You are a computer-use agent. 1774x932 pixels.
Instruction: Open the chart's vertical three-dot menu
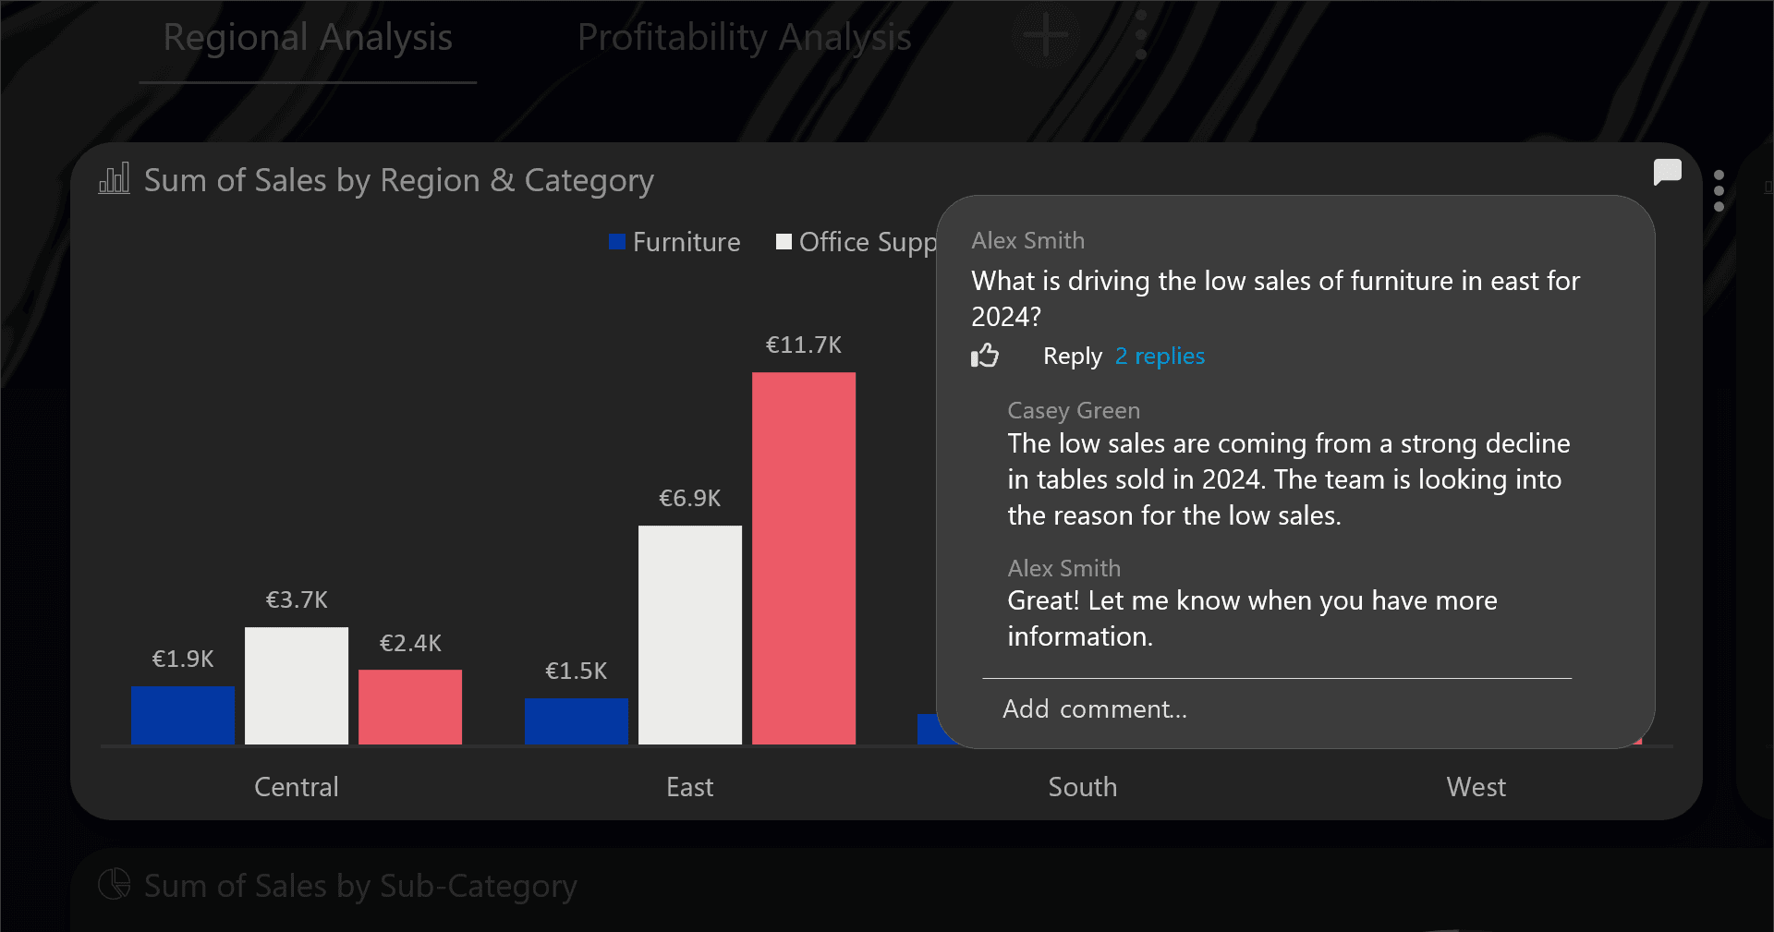[1719, 191]
